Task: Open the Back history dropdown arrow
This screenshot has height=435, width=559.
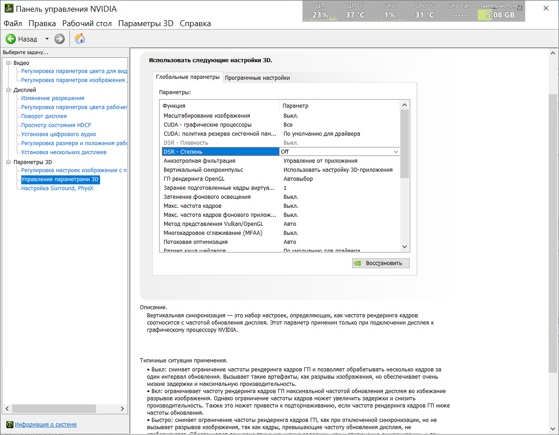Action: coord(47,39)
